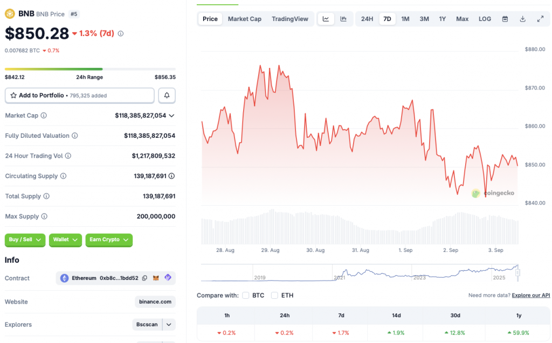Click the star icon in Add to Portfolio
The height and width of the screenshot is (343, 552).
click(13, 95)
